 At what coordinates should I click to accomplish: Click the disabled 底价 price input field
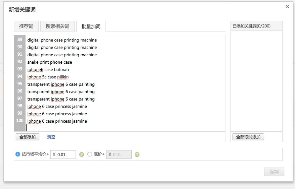tap(121, 154)
